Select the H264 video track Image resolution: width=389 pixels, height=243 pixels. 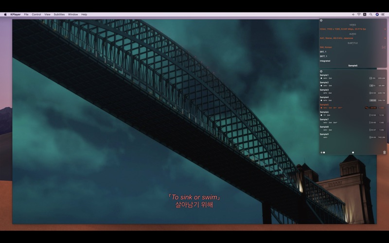click(x=343, y=29)
